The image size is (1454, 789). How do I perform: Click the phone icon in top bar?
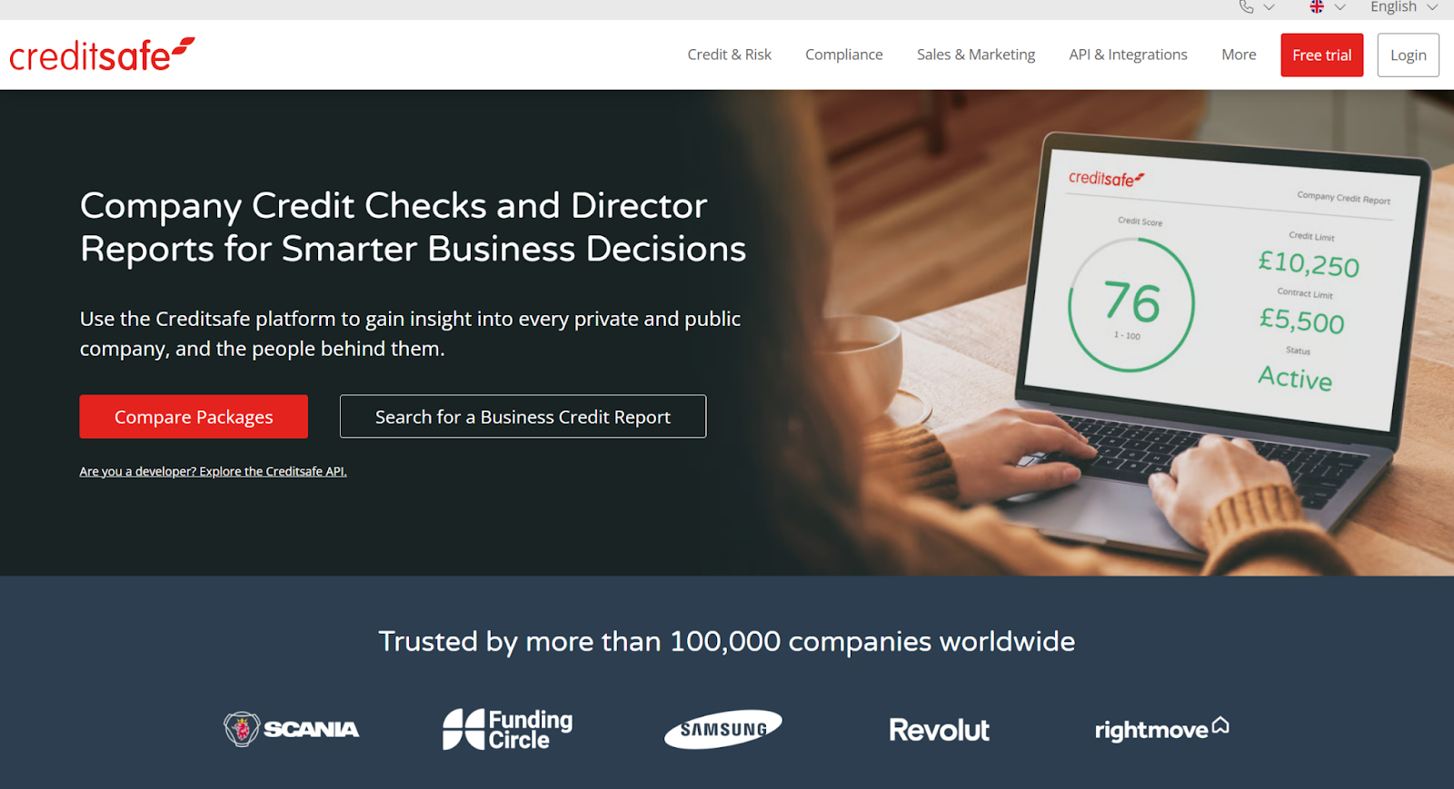1246,7
